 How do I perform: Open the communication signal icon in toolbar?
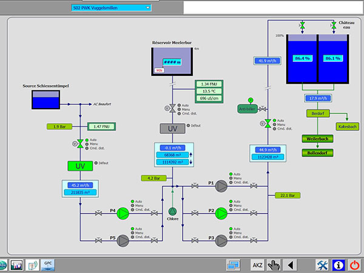32,265
